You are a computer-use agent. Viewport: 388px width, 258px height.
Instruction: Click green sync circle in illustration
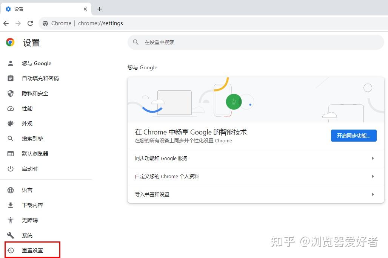[x=234, y=102]
